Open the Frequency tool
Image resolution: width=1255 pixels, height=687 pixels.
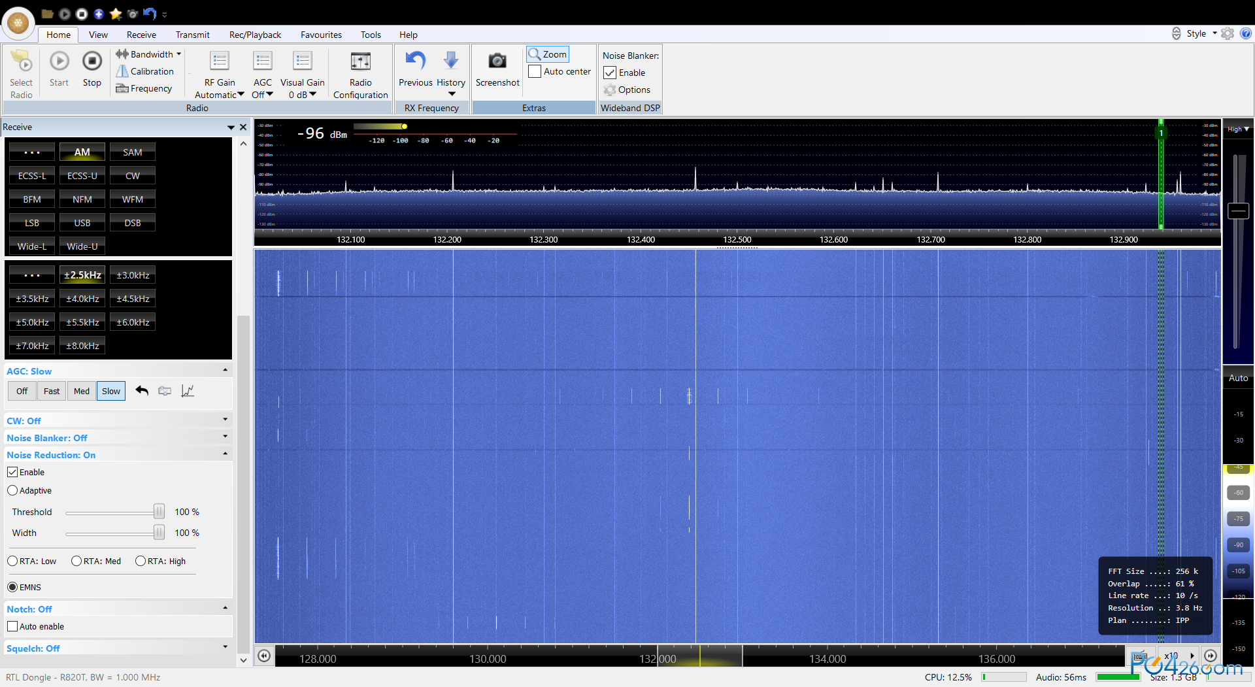[144, 88]
